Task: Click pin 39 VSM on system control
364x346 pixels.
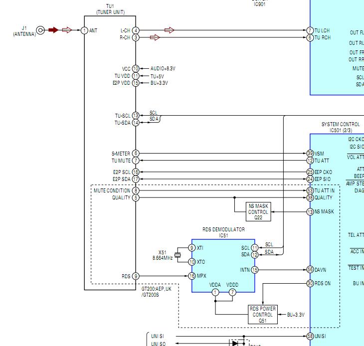Action: [x=310, y=154]
